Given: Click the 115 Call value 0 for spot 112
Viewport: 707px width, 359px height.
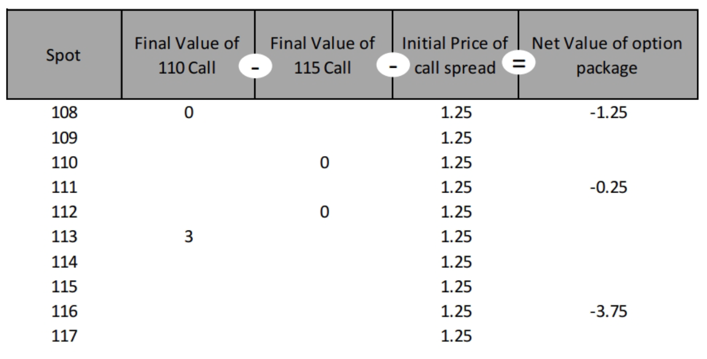Looking at the screenshot, I should point(323,213).
